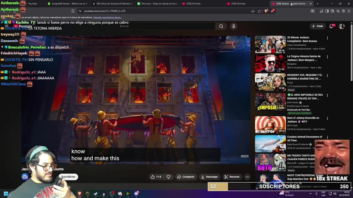Click the Recortar clip button

click(x=232, y=177)
